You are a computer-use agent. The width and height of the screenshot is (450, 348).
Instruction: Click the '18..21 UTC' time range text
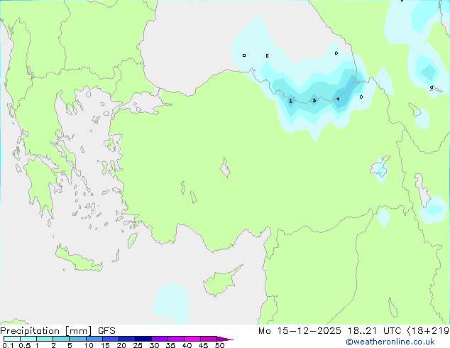point(374,331)
